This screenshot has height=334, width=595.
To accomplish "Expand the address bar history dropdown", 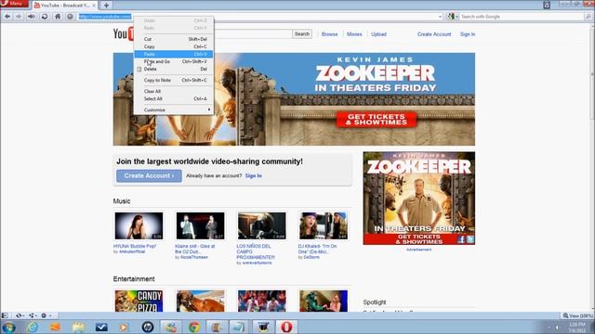I will tap(440, 17).
